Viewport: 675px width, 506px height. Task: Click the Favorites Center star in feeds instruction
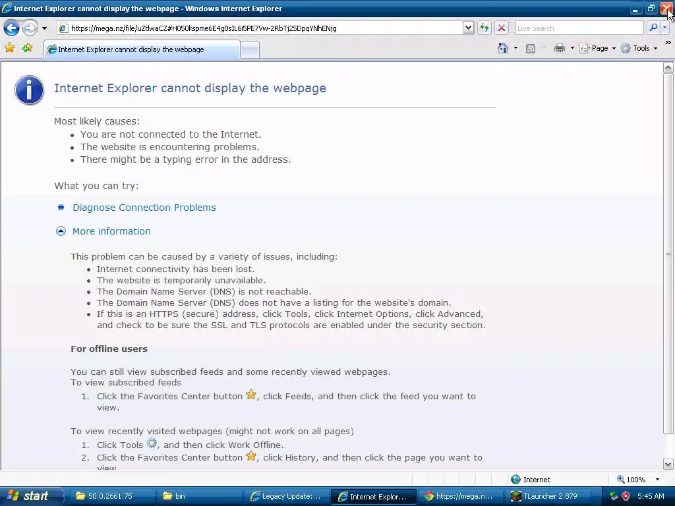tap(251, 394)
